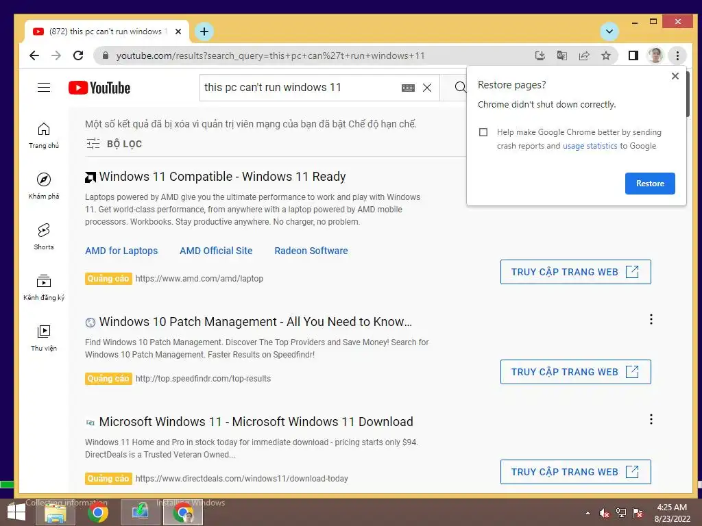Open the AMD Official Site link
702x526 pixels.
point(216,251)
